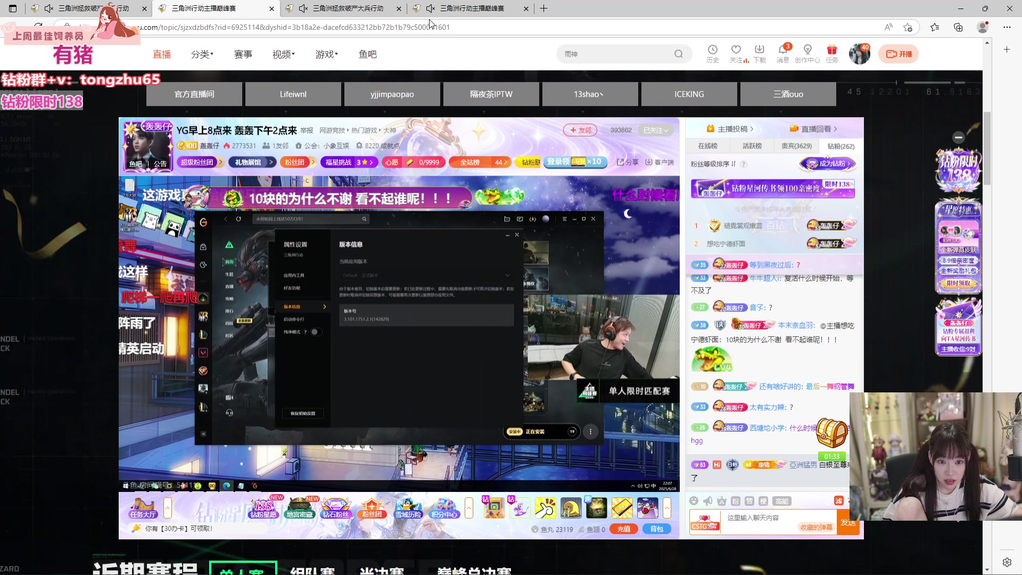Toggle the 滤 chat filter button
The height and width of the screenshot is (575, 1022).
coord(838,501)
